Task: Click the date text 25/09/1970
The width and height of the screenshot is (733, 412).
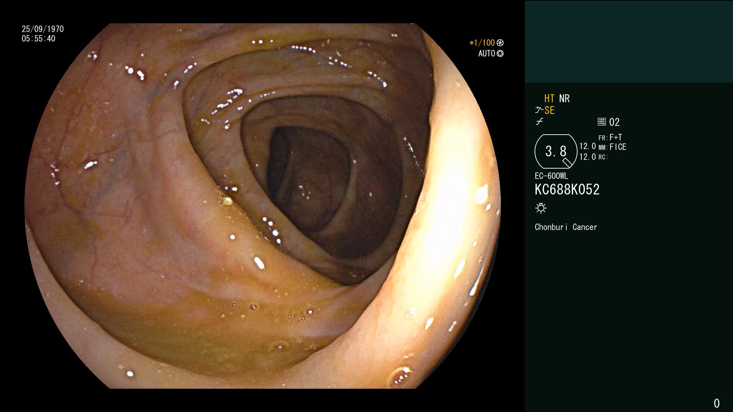Action: (43, 29)
